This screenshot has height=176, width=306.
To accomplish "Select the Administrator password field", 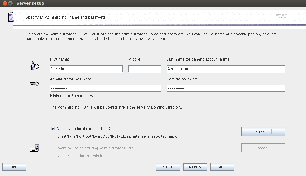I will [105, 88].
